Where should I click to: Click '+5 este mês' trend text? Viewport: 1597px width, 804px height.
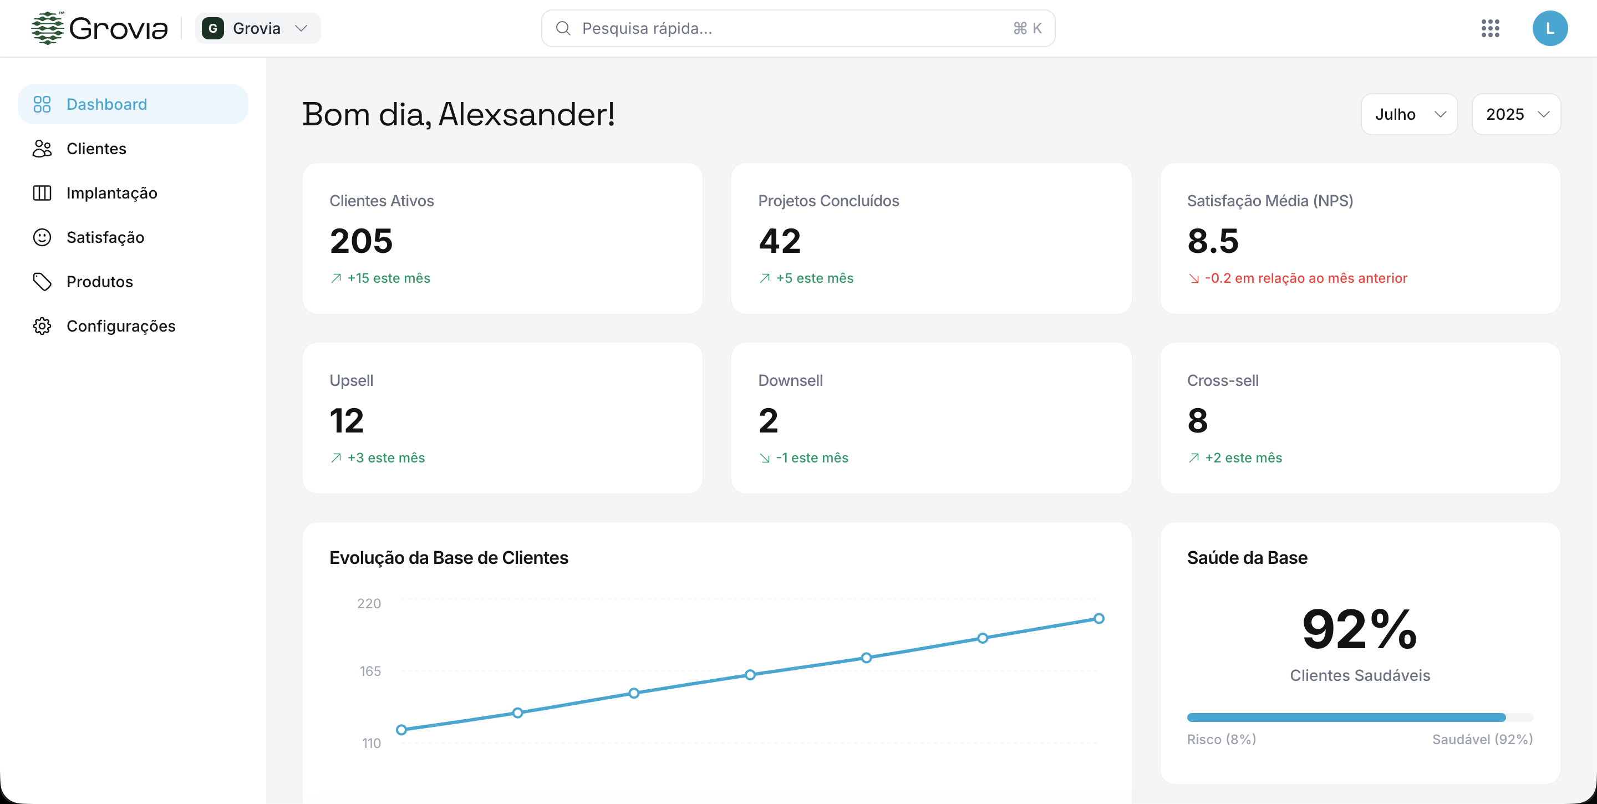point(815,278)
